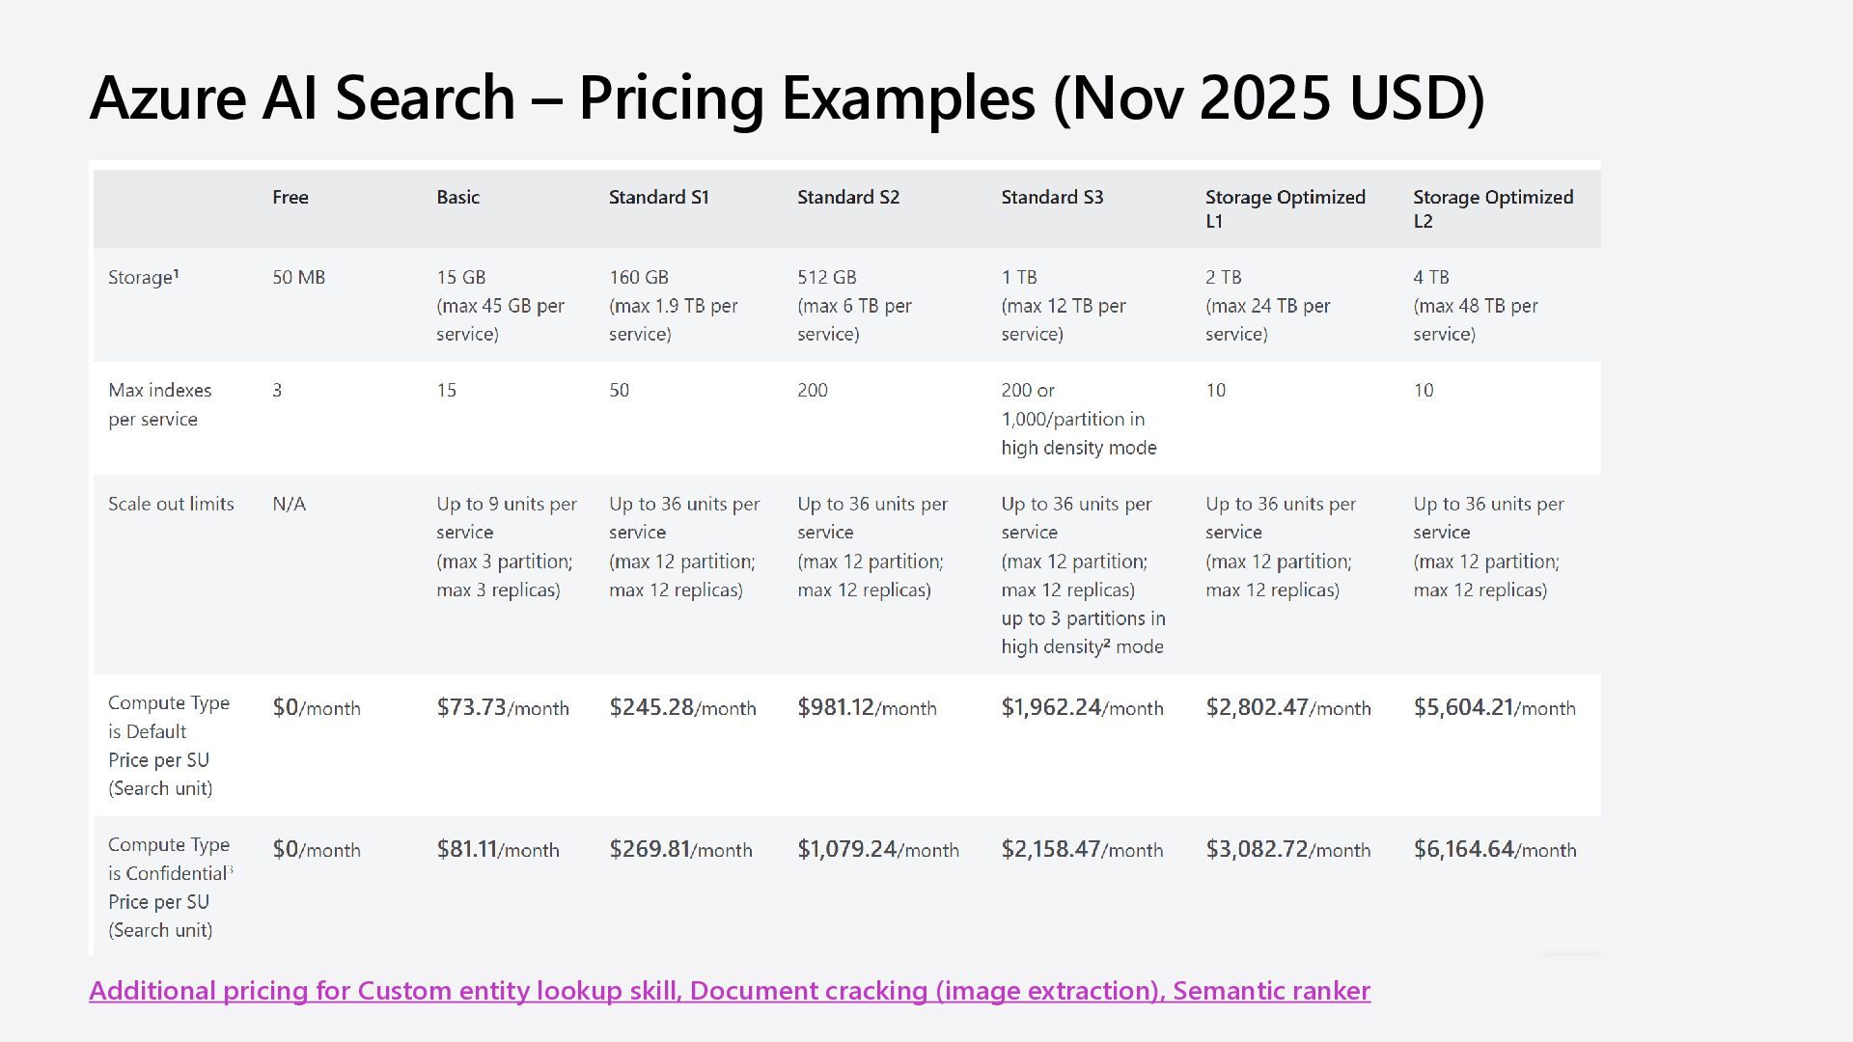Select the $2,158.47/month confidential S3 price
Screen dimensions: 1853x1042
point(1081,849)
